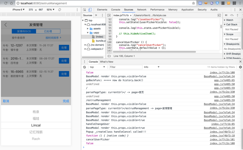This screenshot has height=150, width=243.
Task: Click the console Filter input field
Action: point(125,67)
